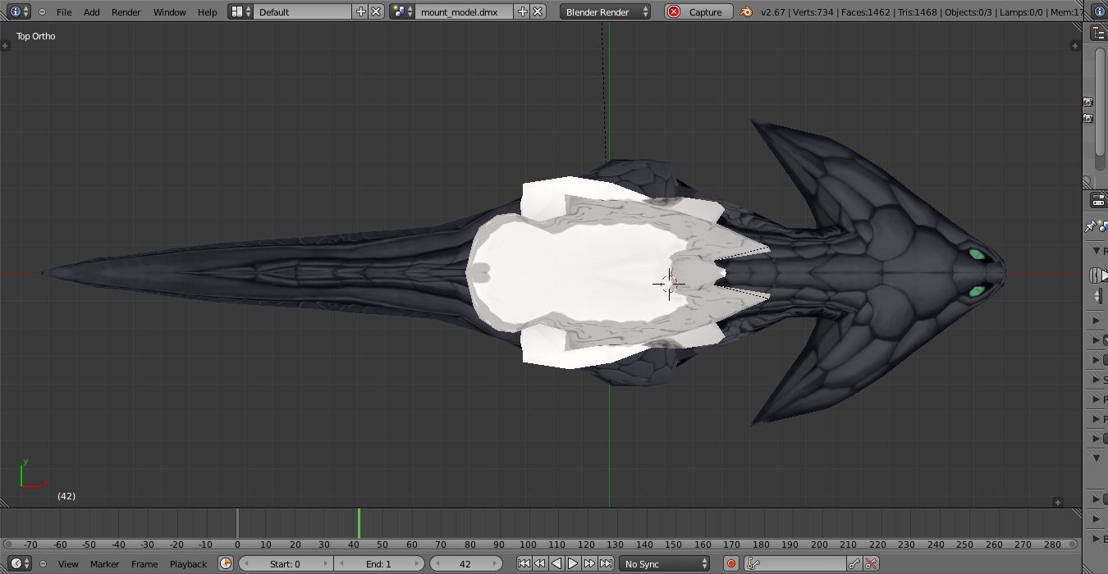Decrease the start frame with left arrow
The image size is (1108, 574).
tap(245, 563)
